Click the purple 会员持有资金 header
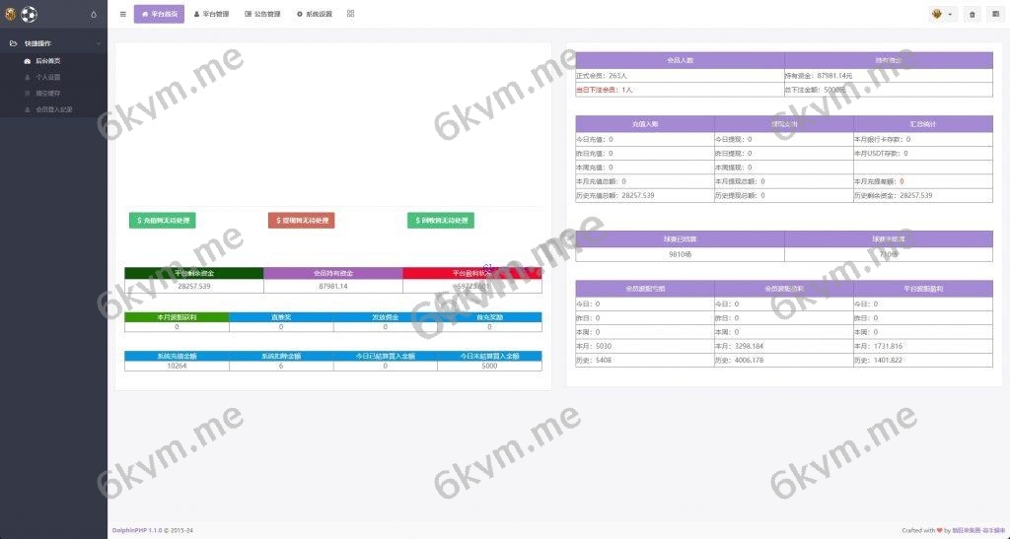This screenshot has height=539, width=1010. point(333,273)
